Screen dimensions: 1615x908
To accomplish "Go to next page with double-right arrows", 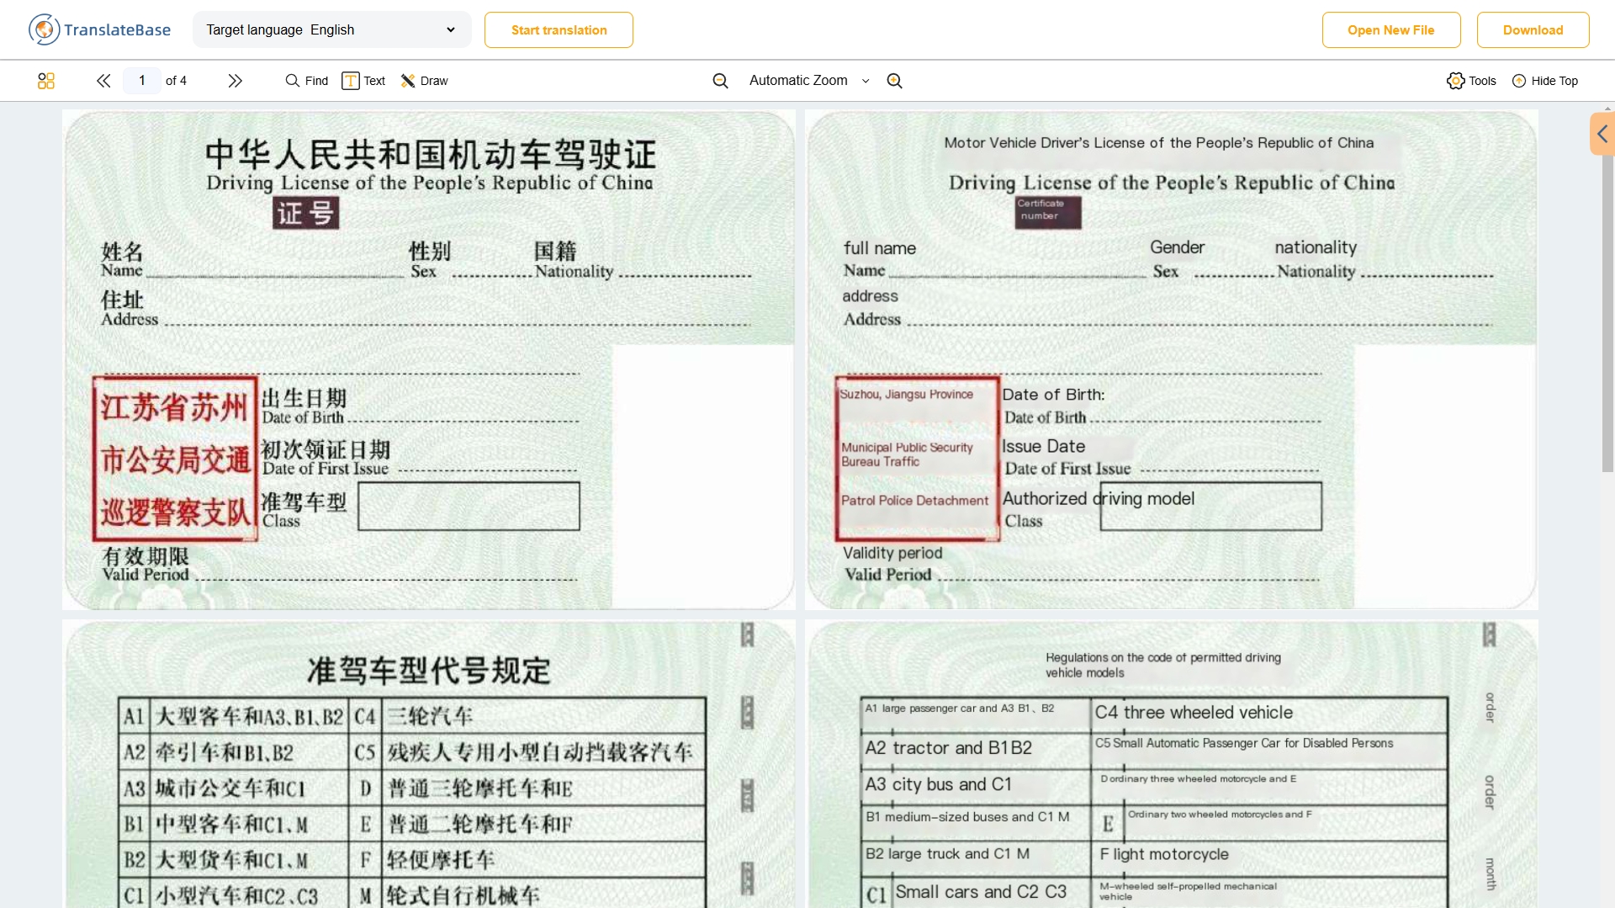I will (235, 81).
